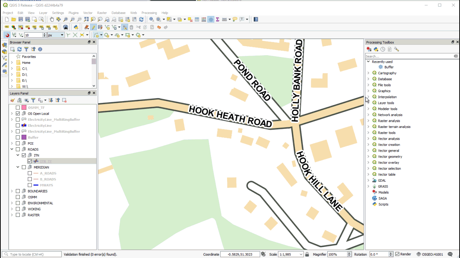Enable the MWAYS layer checkbox
Viewport: 460px width, 258px height.
pyautogui.click(x=30, y=185)
